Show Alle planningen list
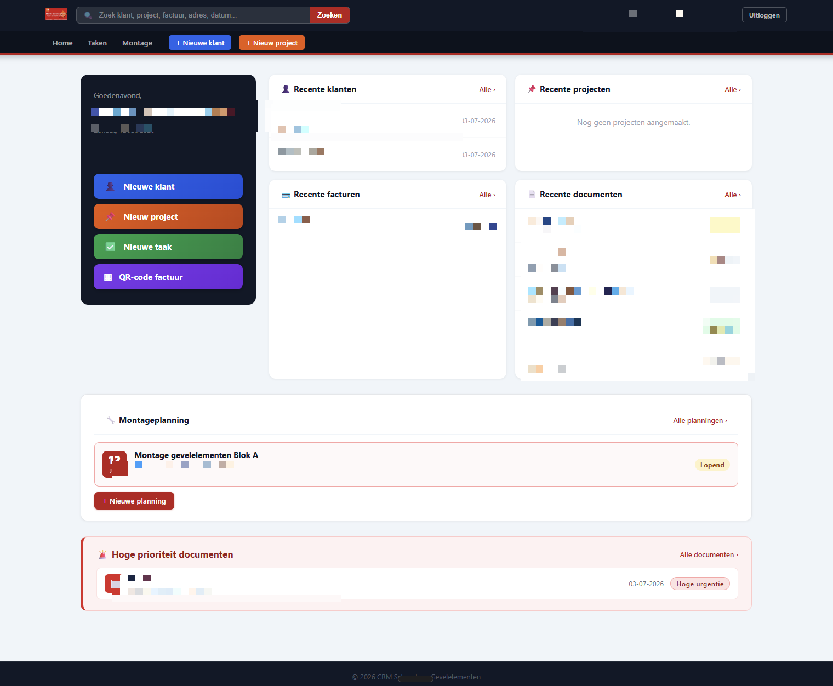 tap(700, 420)
